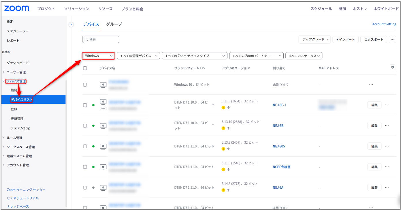The height and width of the screenshot is (212, 403).
Task: Check the select-all devices checkbox
Action: (x=85, y=68)
